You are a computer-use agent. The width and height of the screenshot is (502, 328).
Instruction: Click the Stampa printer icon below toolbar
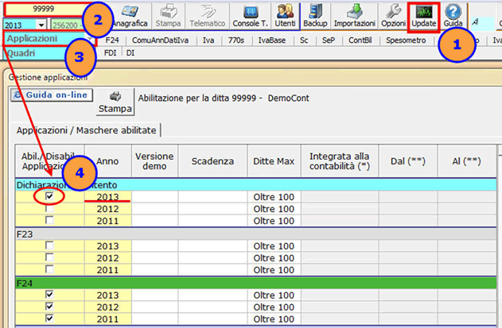coord(114,101)
